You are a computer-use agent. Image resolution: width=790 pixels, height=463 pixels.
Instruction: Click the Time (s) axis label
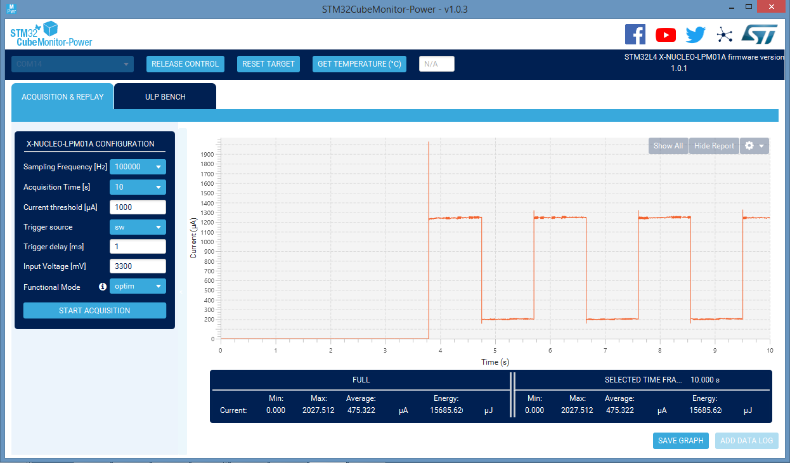pos(495,362)
